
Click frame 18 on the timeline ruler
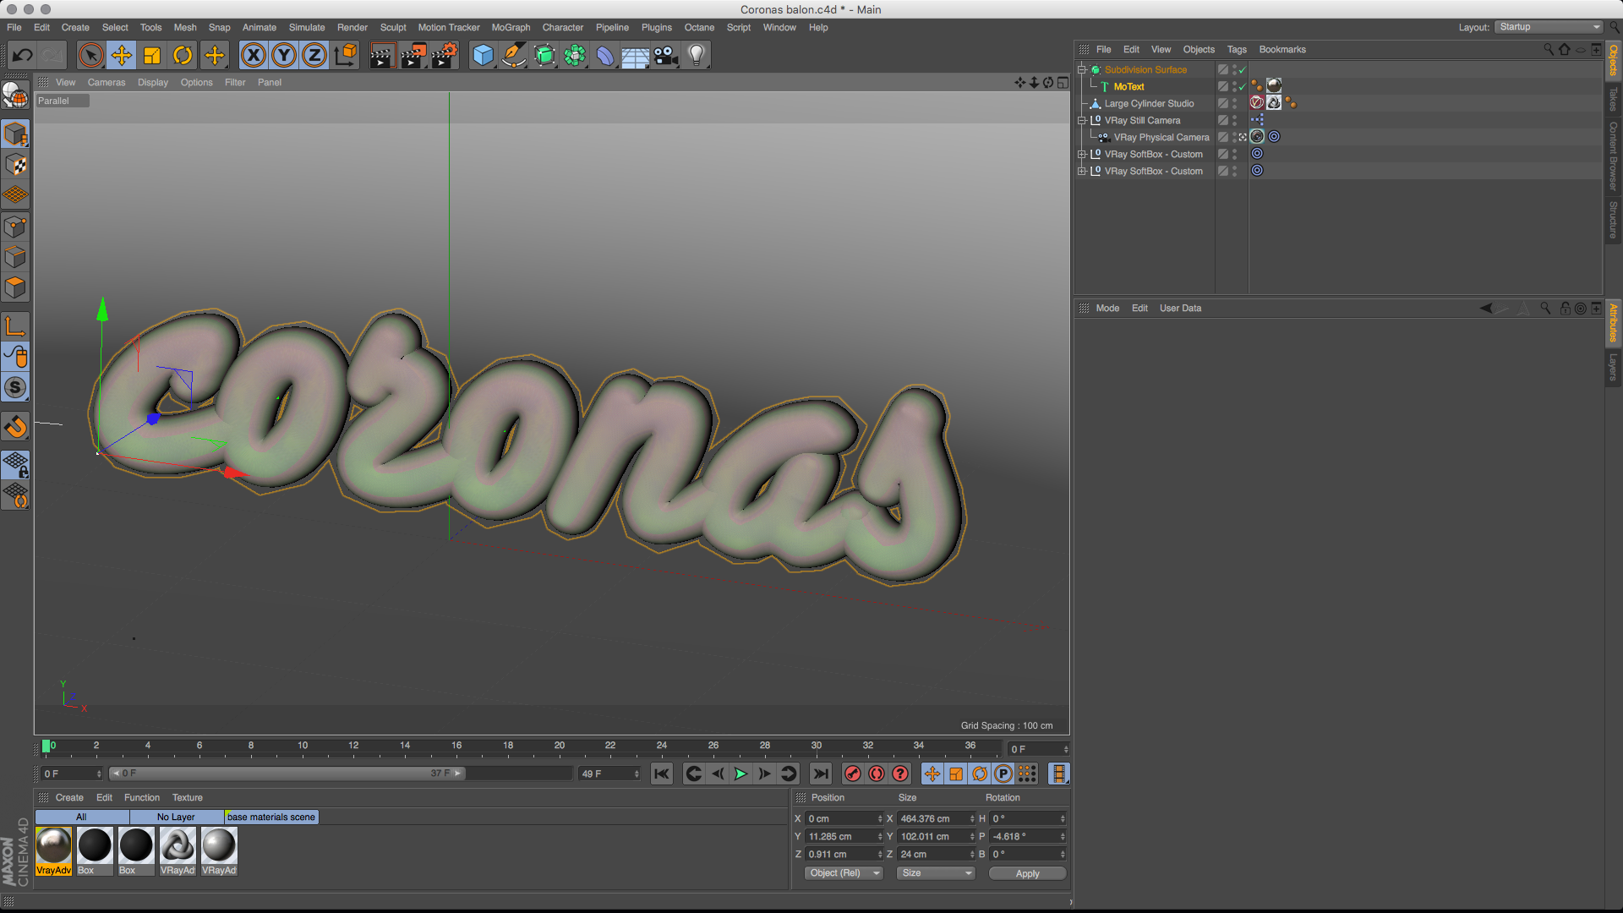coord(508,747)
